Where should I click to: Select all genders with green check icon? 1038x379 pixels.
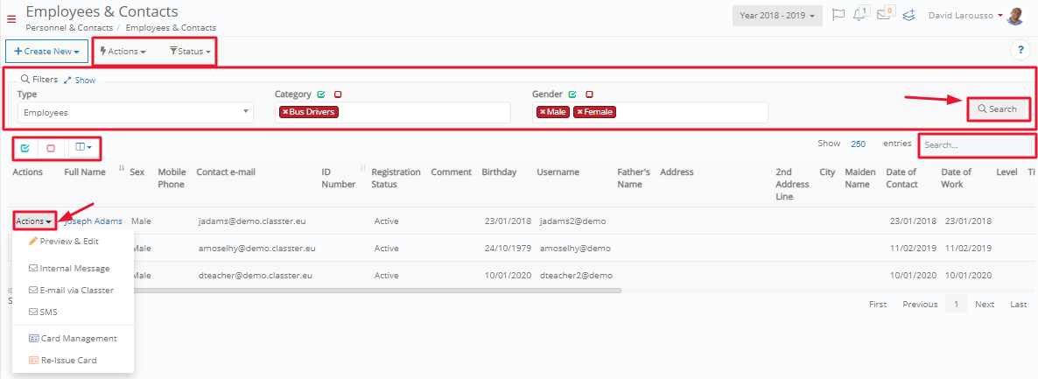572,94
